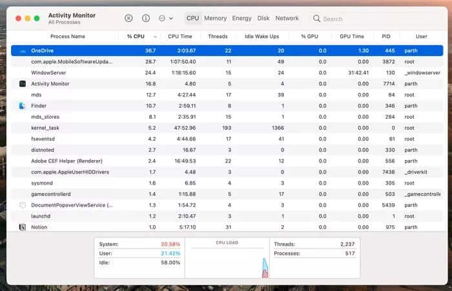Image resolution: width=452 pixels, height=291 pixels.
Task: Click WindowServer GPU Time 31:42.41
Action: 358,73
